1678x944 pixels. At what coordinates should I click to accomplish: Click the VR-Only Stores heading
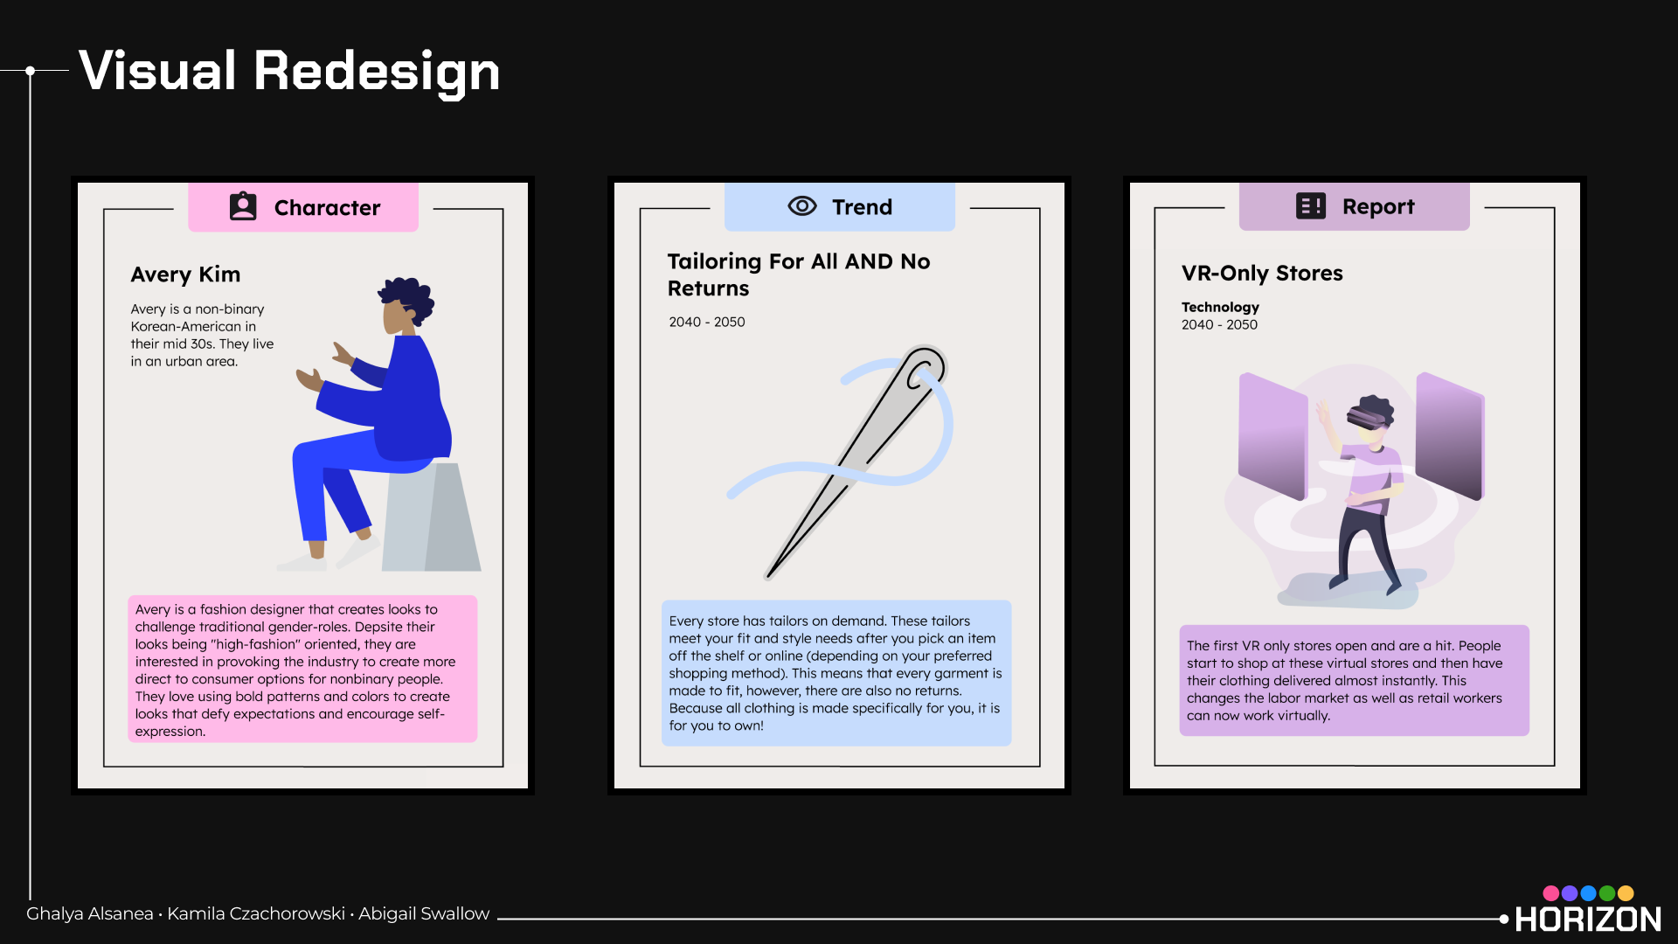click(1262, 273)
